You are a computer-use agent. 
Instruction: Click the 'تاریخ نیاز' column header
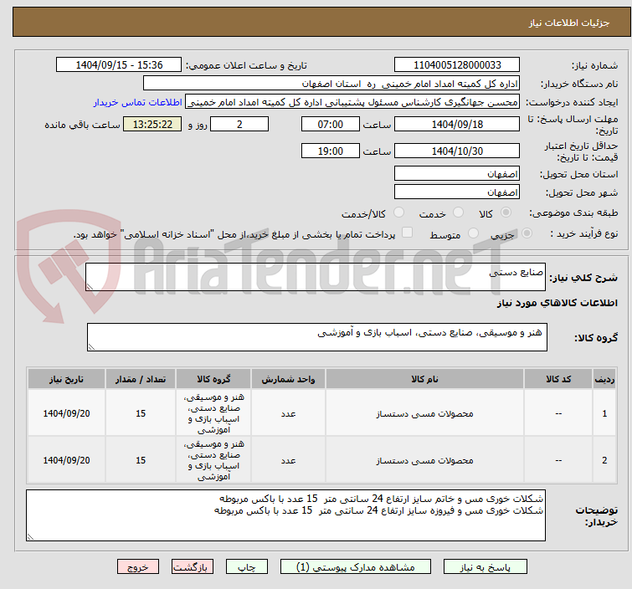pos(66,379)
